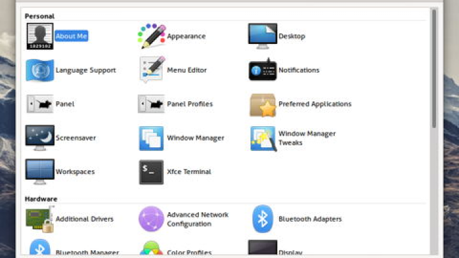The image size is (459, 258).
Task: Click the Bluetooth Adapters label
Action: (310, 219)
